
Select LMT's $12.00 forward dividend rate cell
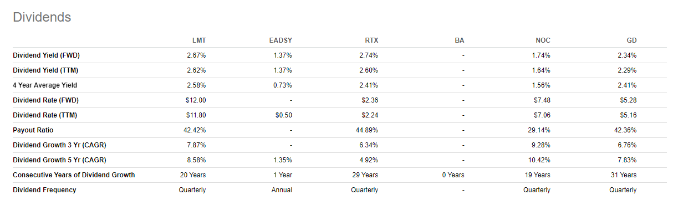(196, 100)
